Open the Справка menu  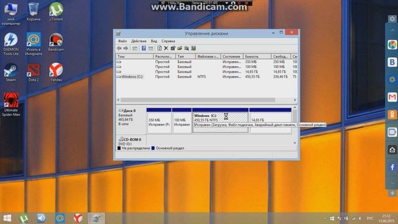coord(168,41)
